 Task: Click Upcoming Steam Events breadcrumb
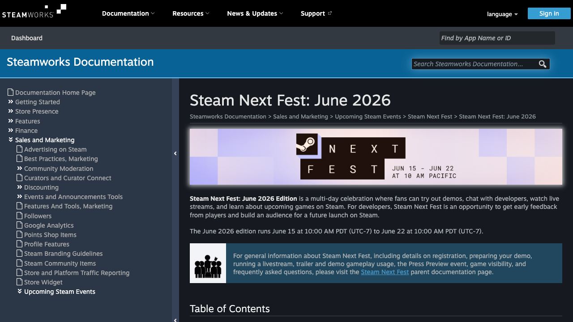[x=368, y=116]
